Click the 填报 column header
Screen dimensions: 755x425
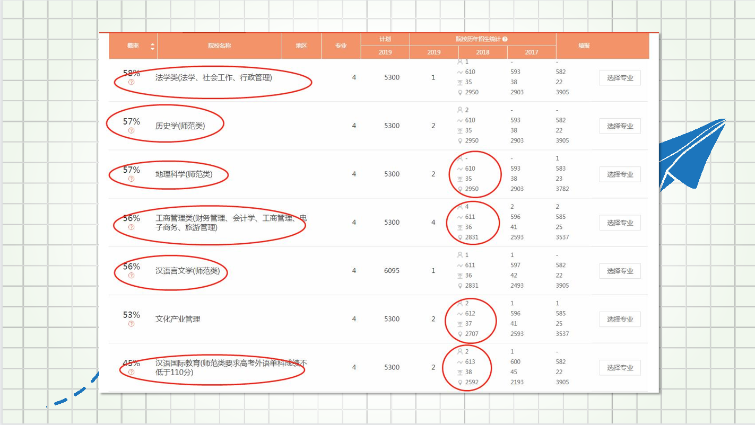coord(584,46)
